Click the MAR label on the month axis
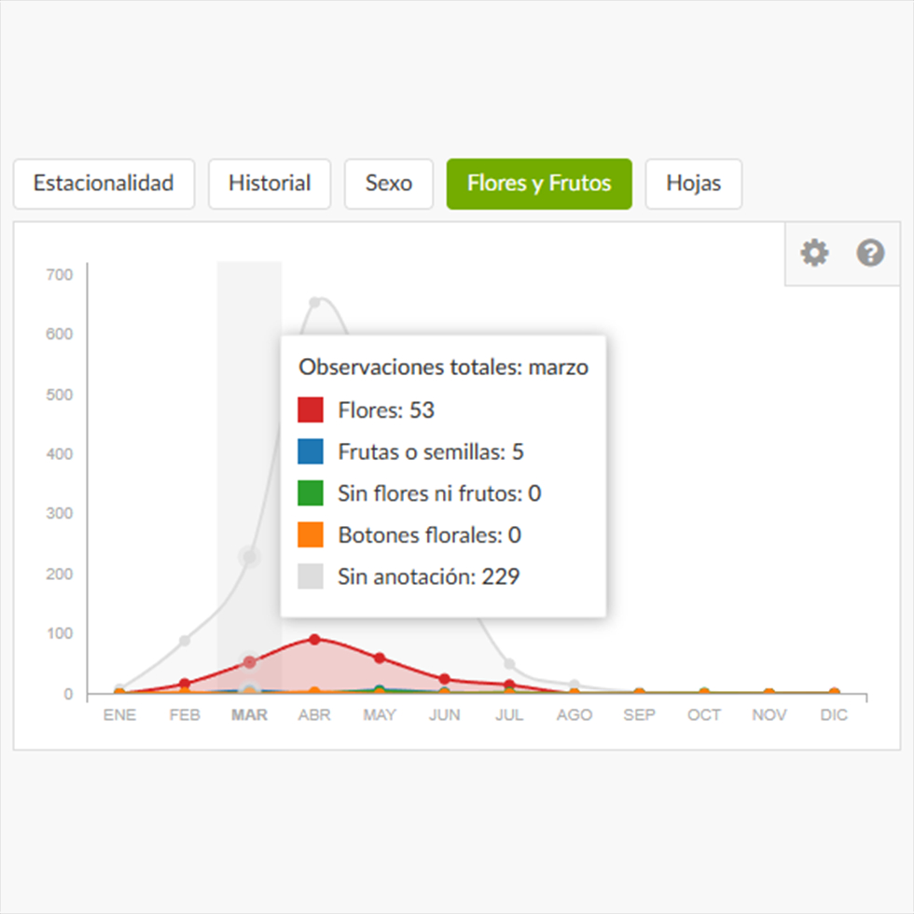Screen dimensions: 914x914 pos(250,715)
